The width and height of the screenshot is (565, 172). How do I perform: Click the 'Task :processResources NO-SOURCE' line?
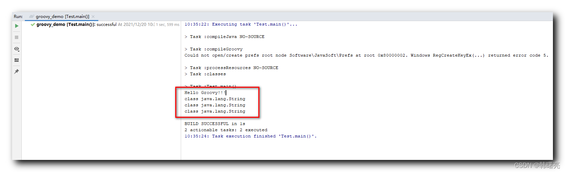point(231,68)
